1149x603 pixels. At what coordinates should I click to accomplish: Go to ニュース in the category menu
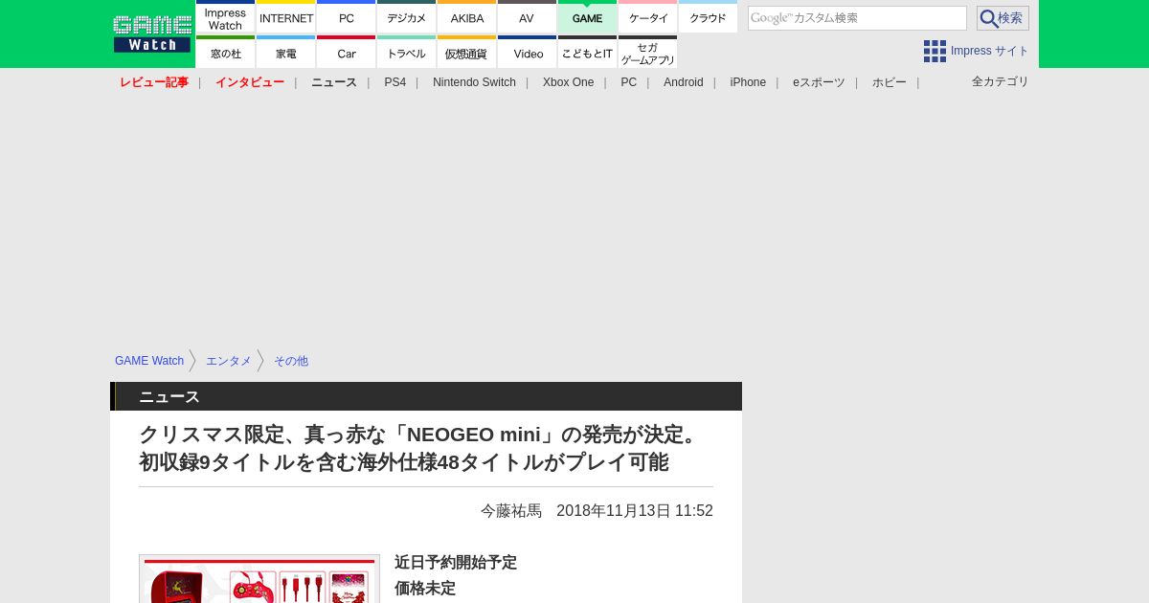tap(334, 82)
